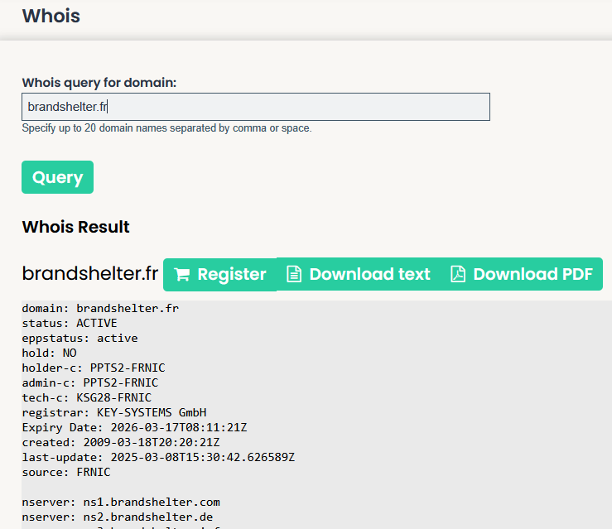Click the Download PDF button
This screenshot has height=529, width=612.
coord(522,274)
